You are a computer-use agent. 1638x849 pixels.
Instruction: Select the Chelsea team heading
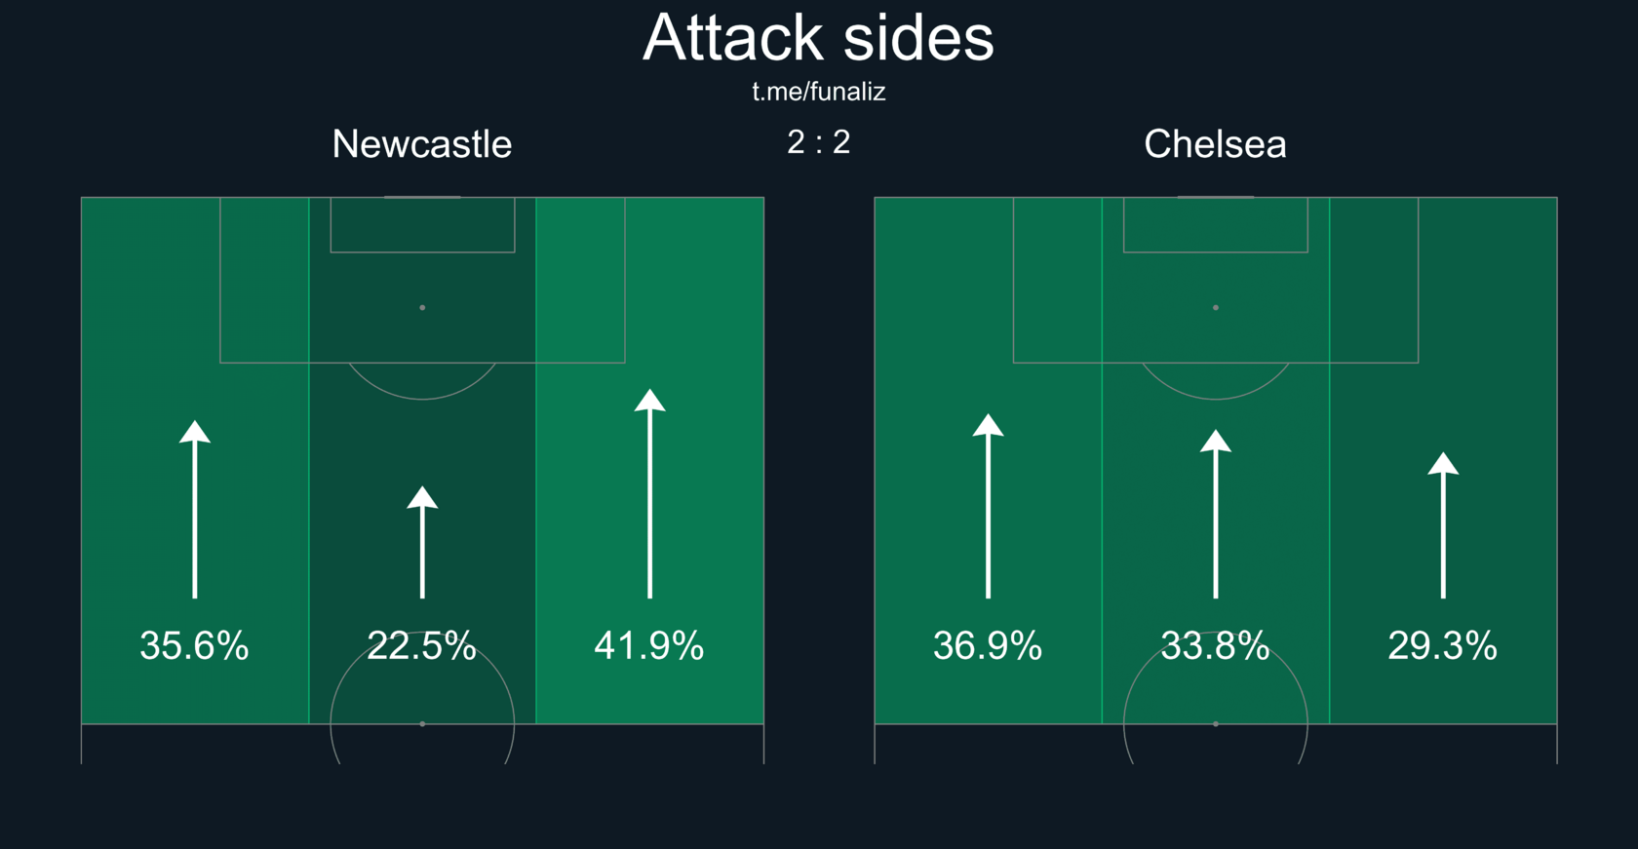(1215, 144)
